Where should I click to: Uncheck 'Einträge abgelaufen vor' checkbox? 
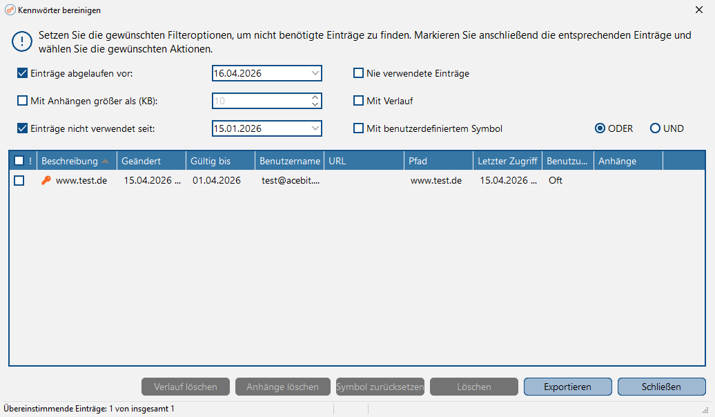point(22,73)
